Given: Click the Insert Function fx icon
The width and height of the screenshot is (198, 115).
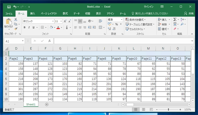Looking at the screenshot, I should [49, 41].
